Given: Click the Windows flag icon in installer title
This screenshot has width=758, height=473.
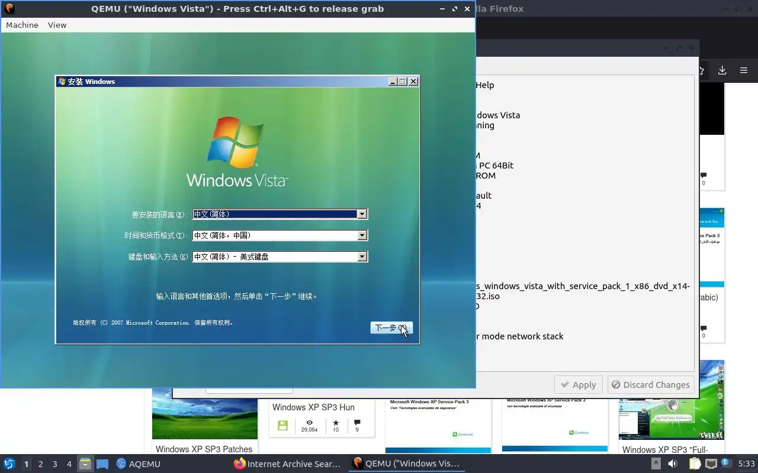Looking at the screenshot, I should pos(62,82).
